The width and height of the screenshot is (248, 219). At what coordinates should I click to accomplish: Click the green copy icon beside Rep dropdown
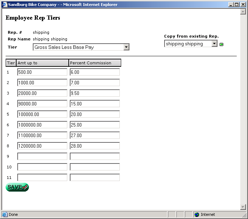click(x=222, y=44)
